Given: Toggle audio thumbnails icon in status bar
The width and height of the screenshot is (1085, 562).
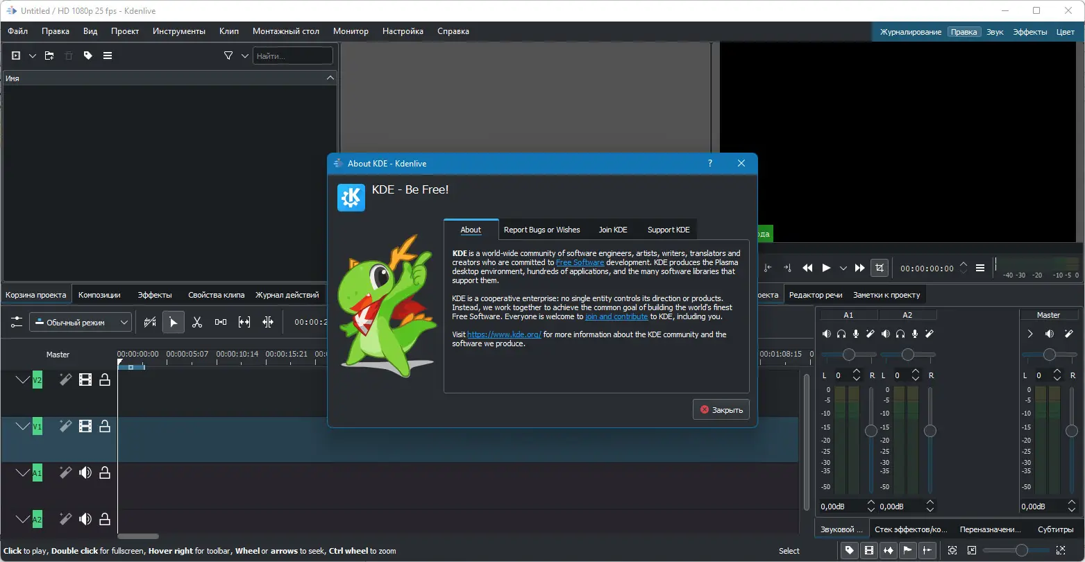Looking at the screenshot, I should 888,550.
